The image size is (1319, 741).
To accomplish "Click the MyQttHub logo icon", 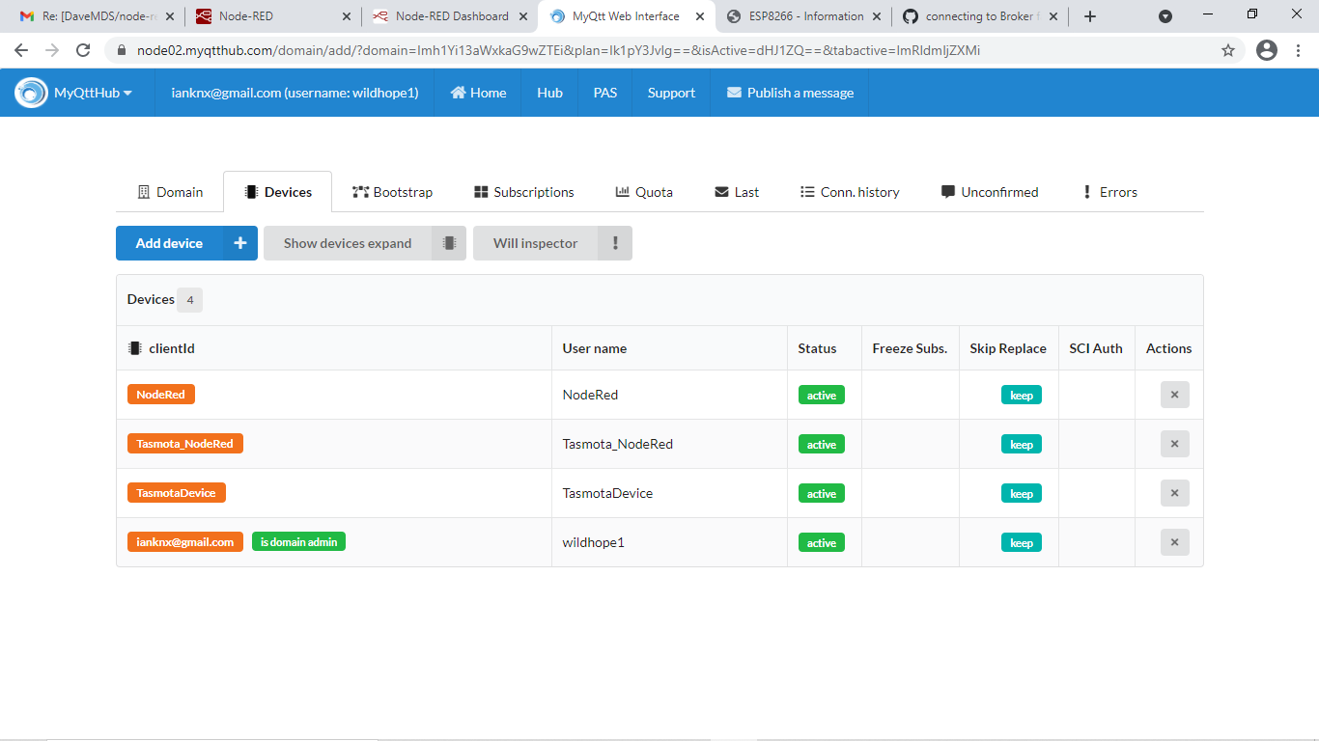I will coord(31,92).
